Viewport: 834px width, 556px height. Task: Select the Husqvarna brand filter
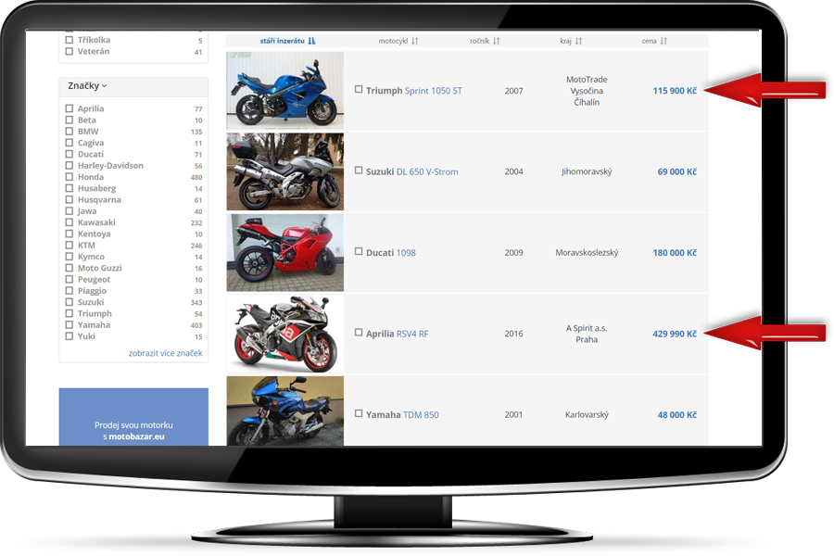coord(69,199)
